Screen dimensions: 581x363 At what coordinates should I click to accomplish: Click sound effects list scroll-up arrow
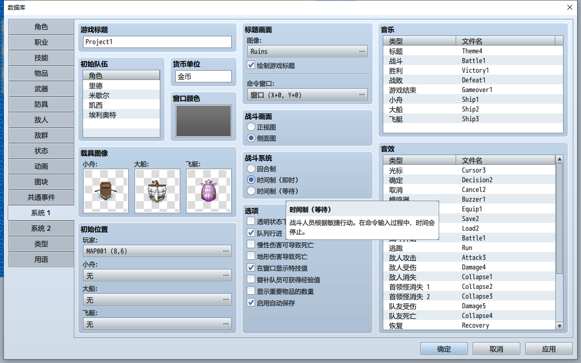click(560, 159)
